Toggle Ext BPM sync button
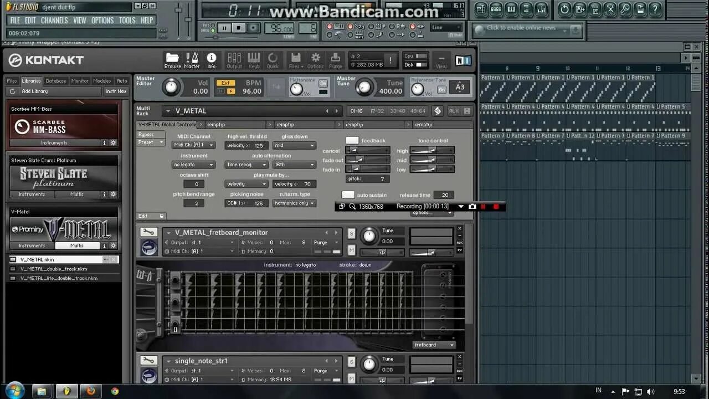The image size is (709, 399). pyautogui.click(x=225, y=83)
